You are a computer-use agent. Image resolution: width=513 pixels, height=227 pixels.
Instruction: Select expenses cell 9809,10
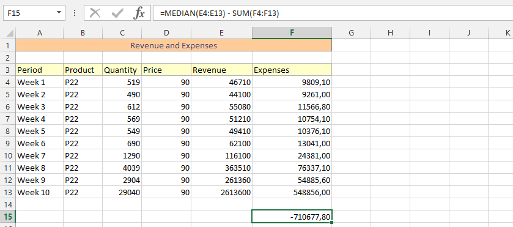pos(292,82)
